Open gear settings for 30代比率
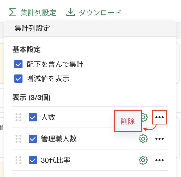Viewport: 181px width, 177px height. pyautogui.click(x=143, y=160)
